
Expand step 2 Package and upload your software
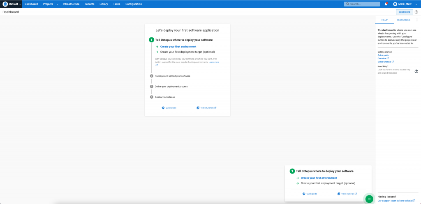(x=172, y=76)
